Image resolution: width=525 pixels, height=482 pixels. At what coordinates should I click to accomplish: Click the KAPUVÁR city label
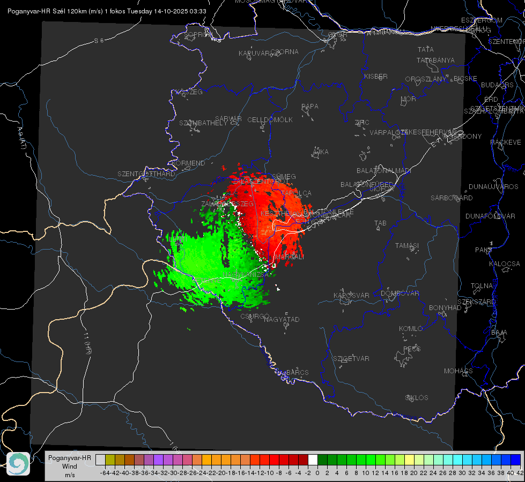254,54
